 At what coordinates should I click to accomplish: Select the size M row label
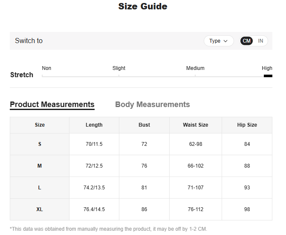click(x=40, y=166)
